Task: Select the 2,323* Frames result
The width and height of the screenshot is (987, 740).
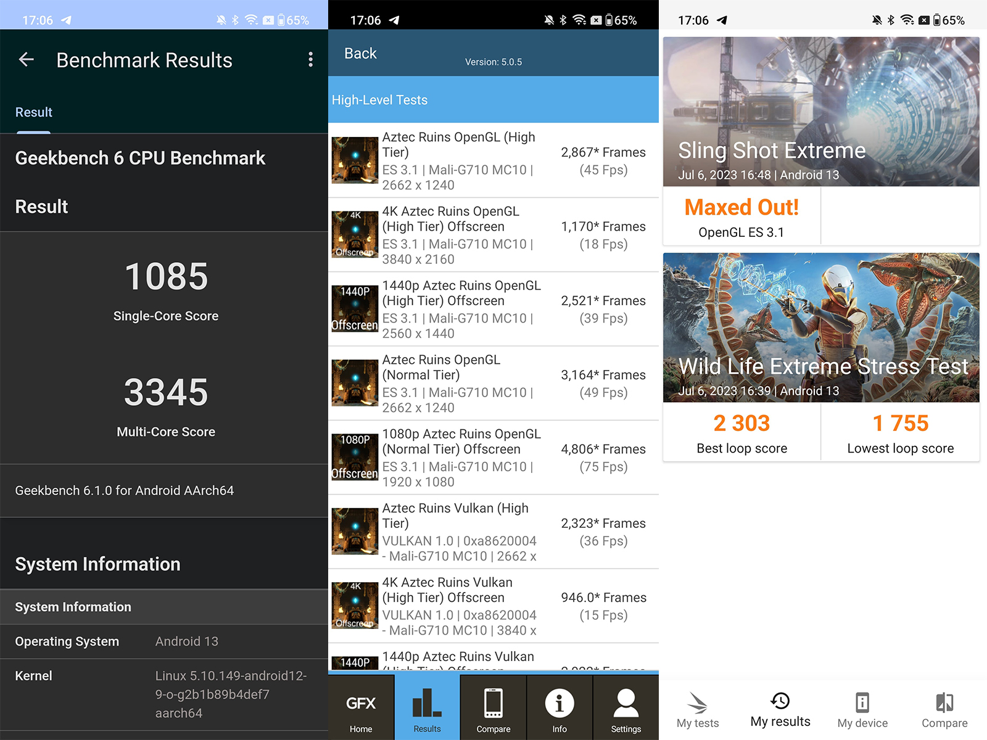Action: tap(603, 523)
